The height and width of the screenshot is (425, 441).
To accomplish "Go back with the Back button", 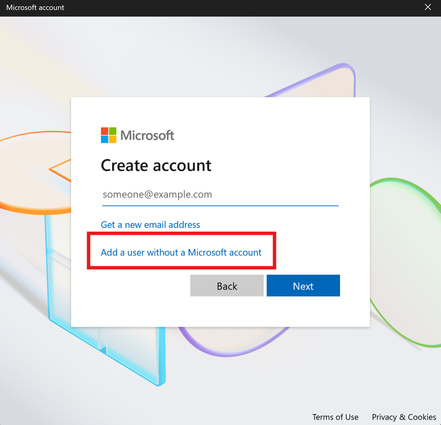I will [x=227, y=285].
